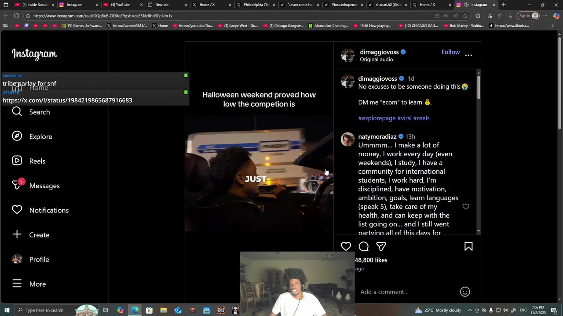Add a new tab with plus button

point(504,5)
